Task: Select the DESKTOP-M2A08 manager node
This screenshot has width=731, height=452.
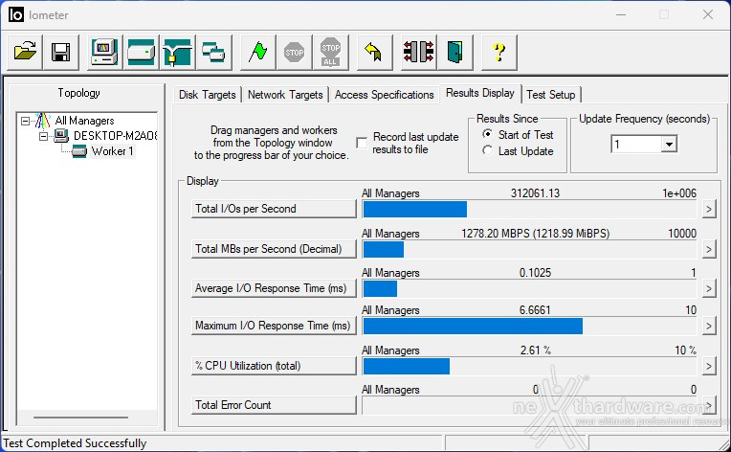Action: (x=115, y=136)
